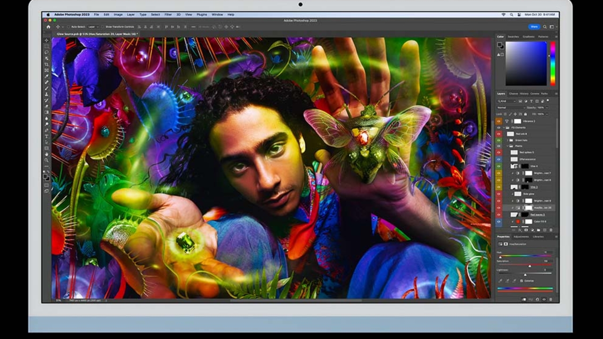Hide the Color Fill 8 layer

coord(499,221)
